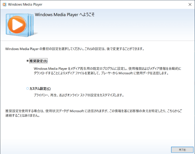Image resolution: width=195 pixels, height=154 pixels.
Task: Click the large Windows Media Player logo
Action: tap(20, 25)
